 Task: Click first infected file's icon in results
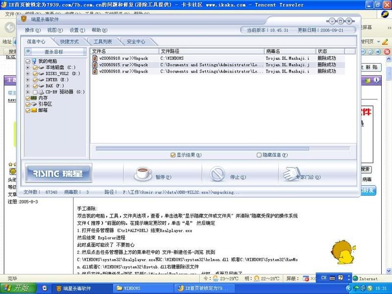click(95, 58)
